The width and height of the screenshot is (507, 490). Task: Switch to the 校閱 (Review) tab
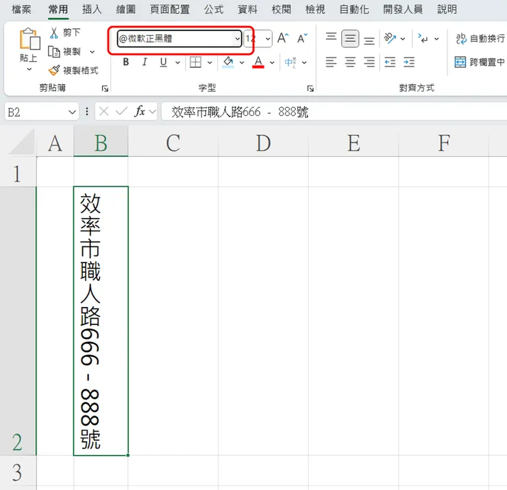(282, 10)
